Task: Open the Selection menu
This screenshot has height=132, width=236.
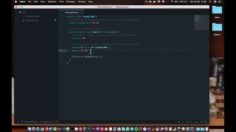Action: click(x=52, y=1)
